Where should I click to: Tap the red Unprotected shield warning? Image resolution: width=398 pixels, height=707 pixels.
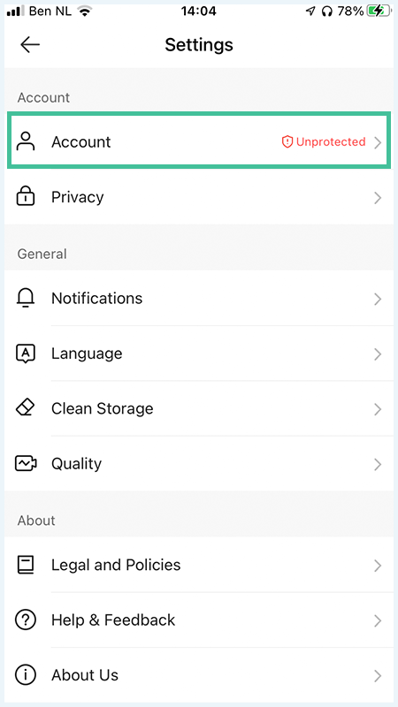pyautogui.click(x=324, y=142)
